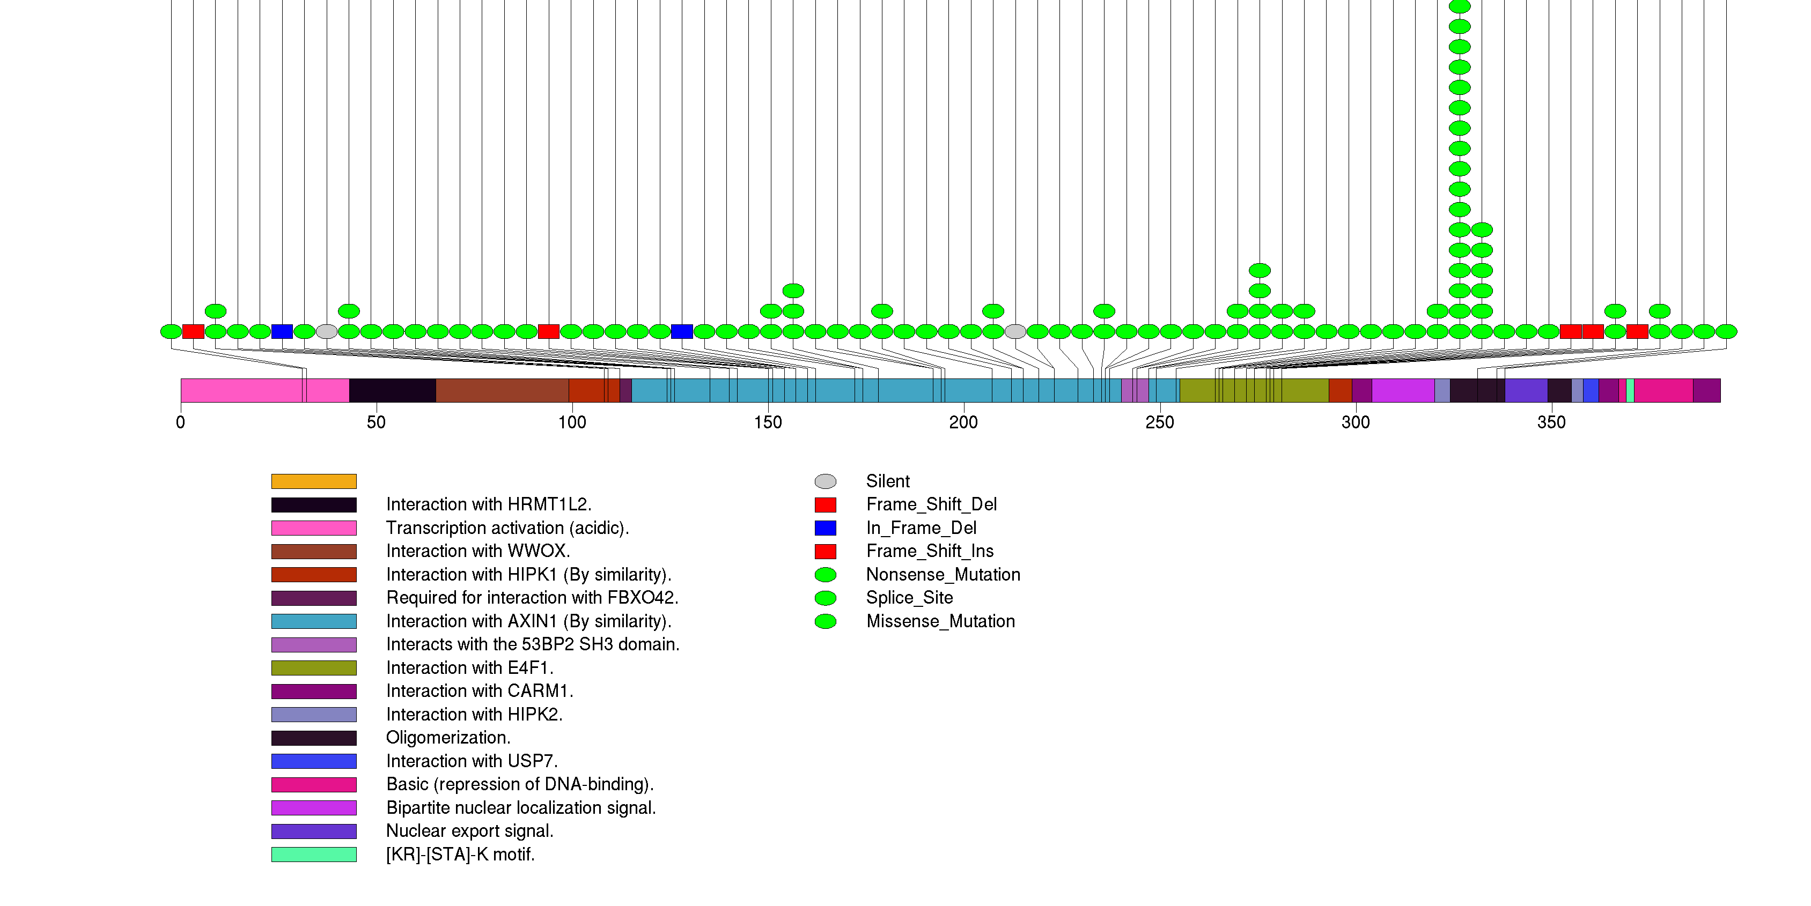Click the Transcription activation (acidic) pink swatch
This screenshot has height=906, width=1811.
[x=314, y=528]
